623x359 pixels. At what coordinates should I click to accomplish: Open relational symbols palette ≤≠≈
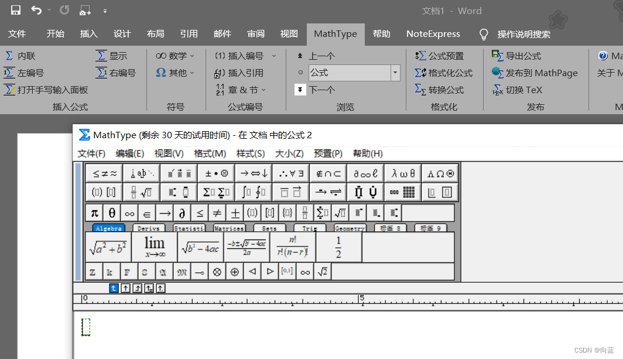point(104,173)
